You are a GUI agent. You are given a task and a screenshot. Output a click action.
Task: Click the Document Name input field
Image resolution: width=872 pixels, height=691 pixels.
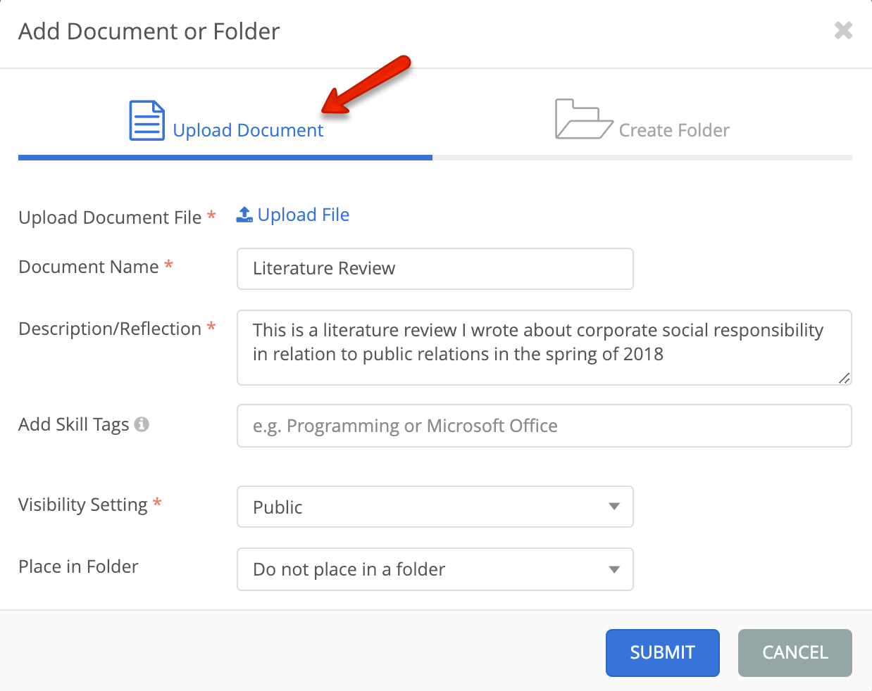435,269
